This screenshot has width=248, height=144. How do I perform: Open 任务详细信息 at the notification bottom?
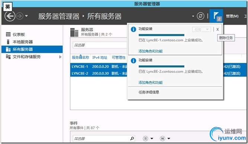[x=149, y=92]
